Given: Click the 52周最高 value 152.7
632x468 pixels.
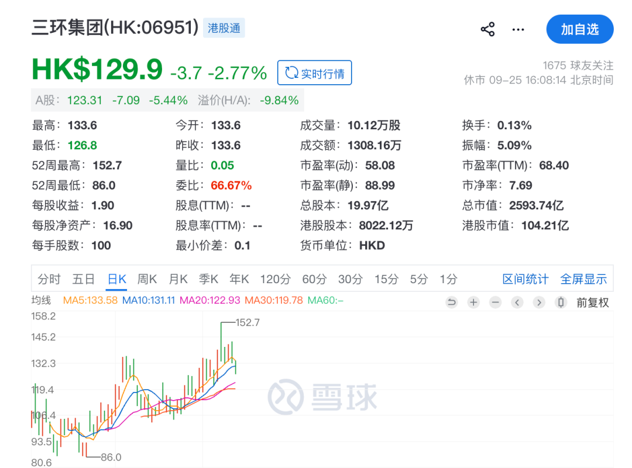Looking at the screenshot, I should point(107,166).
